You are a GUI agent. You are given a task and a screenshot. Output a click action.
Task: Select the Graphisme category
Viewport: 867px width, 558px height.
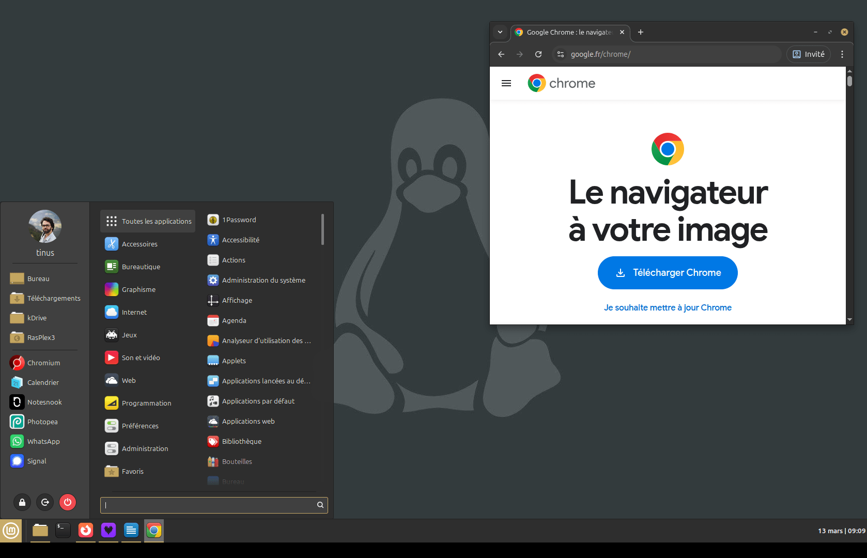[x=138, y=289]
